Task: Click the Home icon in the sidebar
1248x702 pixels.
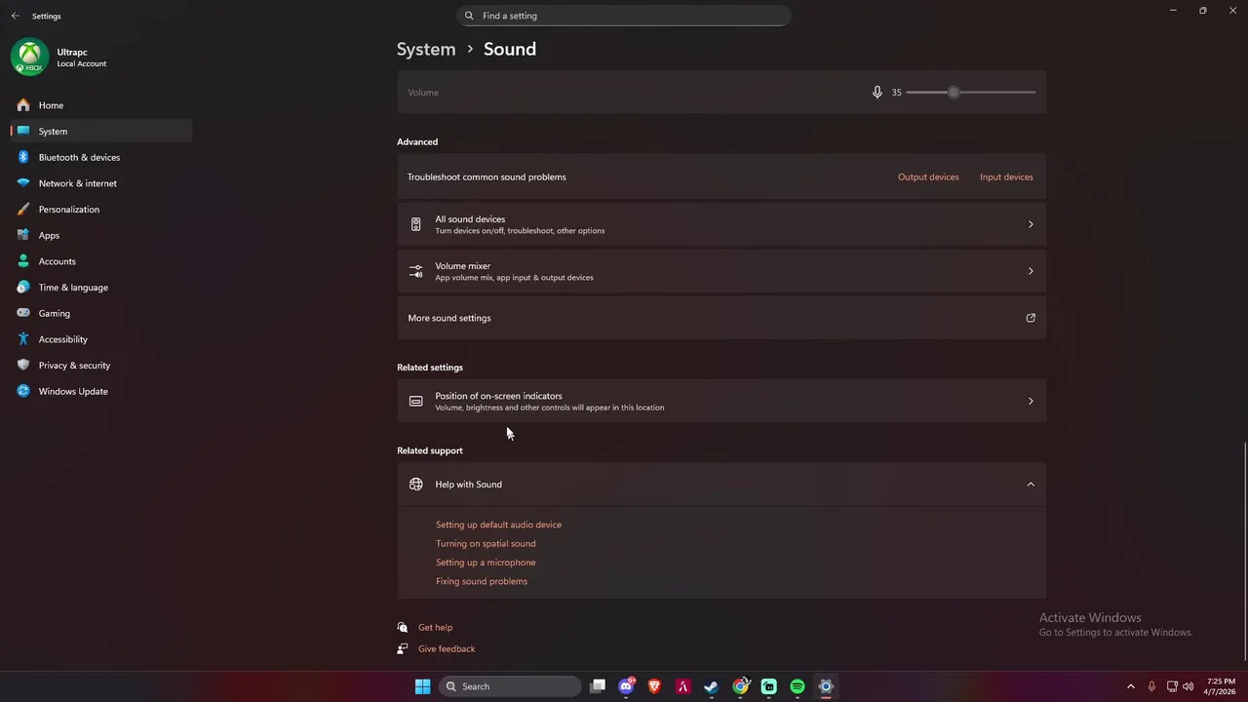Action: click(23, 105)
